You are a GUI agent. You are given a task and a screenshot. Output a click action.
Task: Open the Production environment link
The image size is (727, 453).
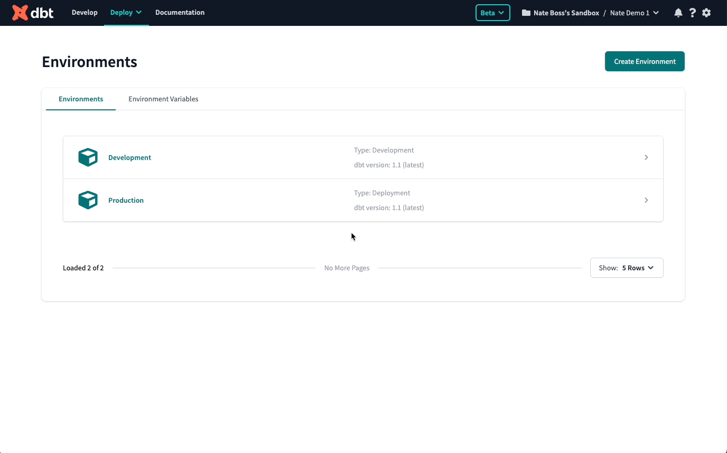coord(126,200)
